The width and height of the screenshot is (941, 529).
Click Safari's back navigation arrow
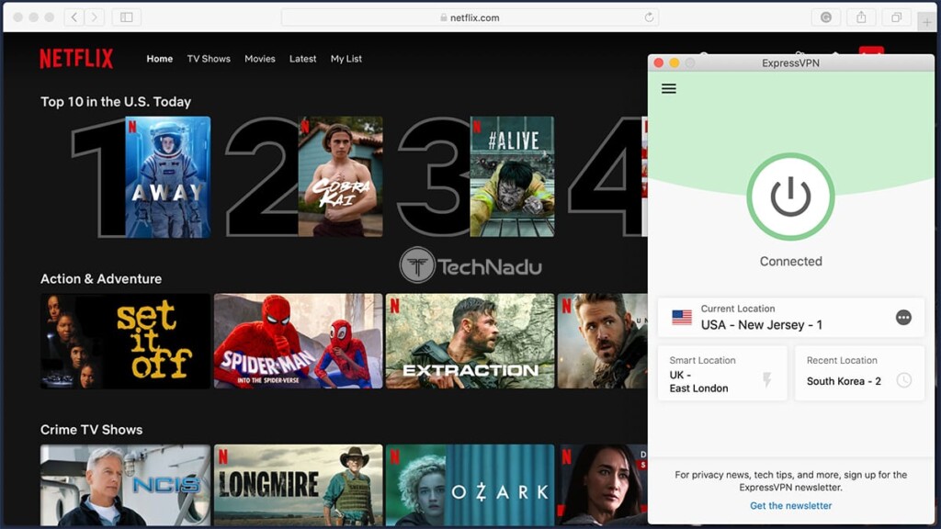(74, 17)
